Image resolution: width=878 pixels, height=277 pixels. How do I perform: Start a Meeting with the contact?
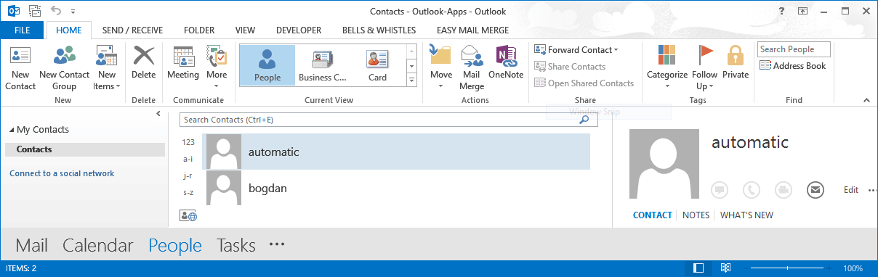click(183, 62)
